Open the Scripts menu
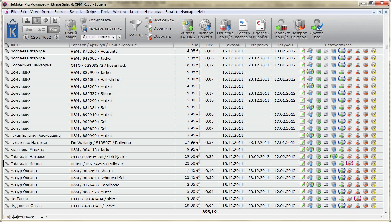 (91, 12)
